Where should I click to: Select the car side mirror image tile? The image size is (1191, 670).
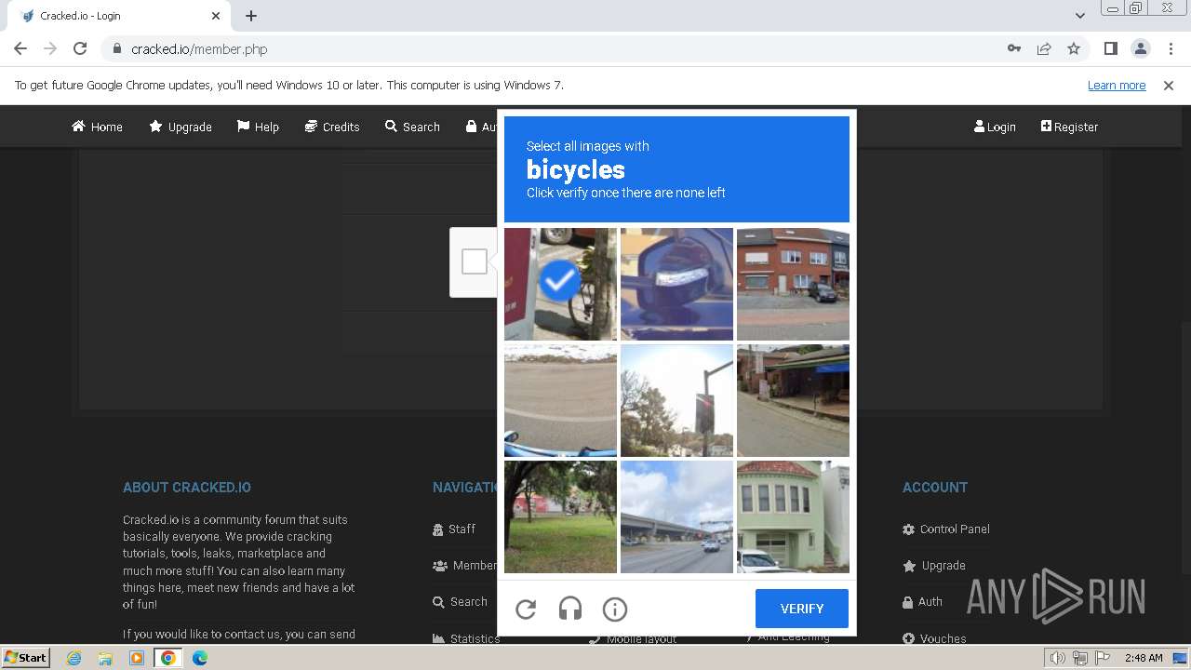click(676, 284)
